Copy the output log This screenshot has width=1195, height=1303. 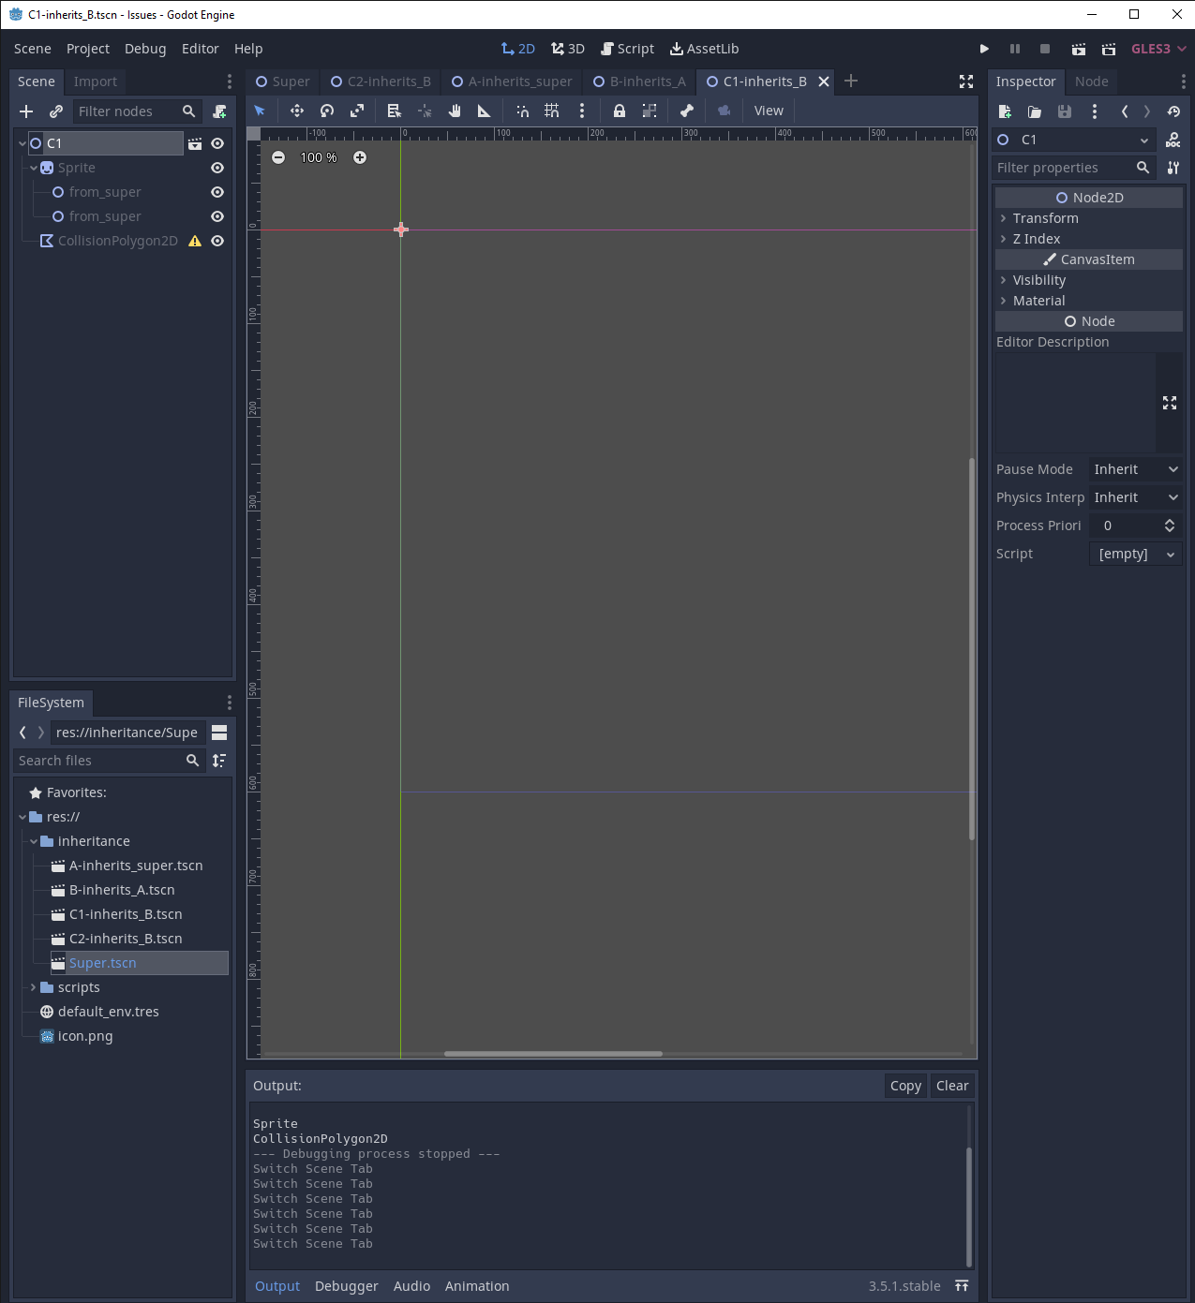pyautogui.click(x=905, y=1086)
